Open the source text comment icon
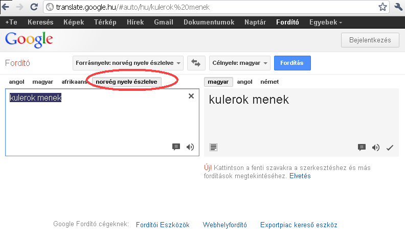This screenshot has height=242, width=405. click(176, 147)
